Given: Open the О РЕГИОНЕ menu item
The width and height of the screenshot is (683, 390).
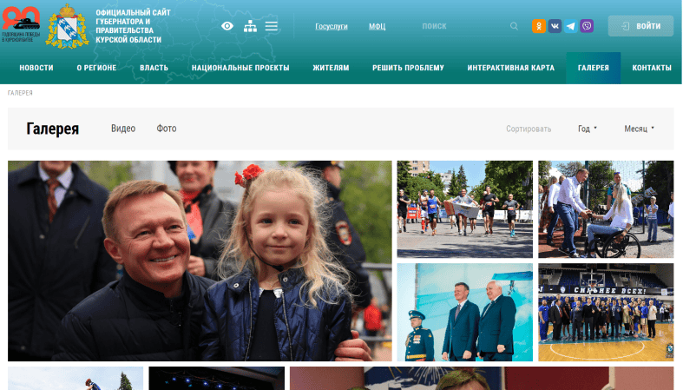Looking at the screenshot, I should pyautogui.click(x=96, y=68).
